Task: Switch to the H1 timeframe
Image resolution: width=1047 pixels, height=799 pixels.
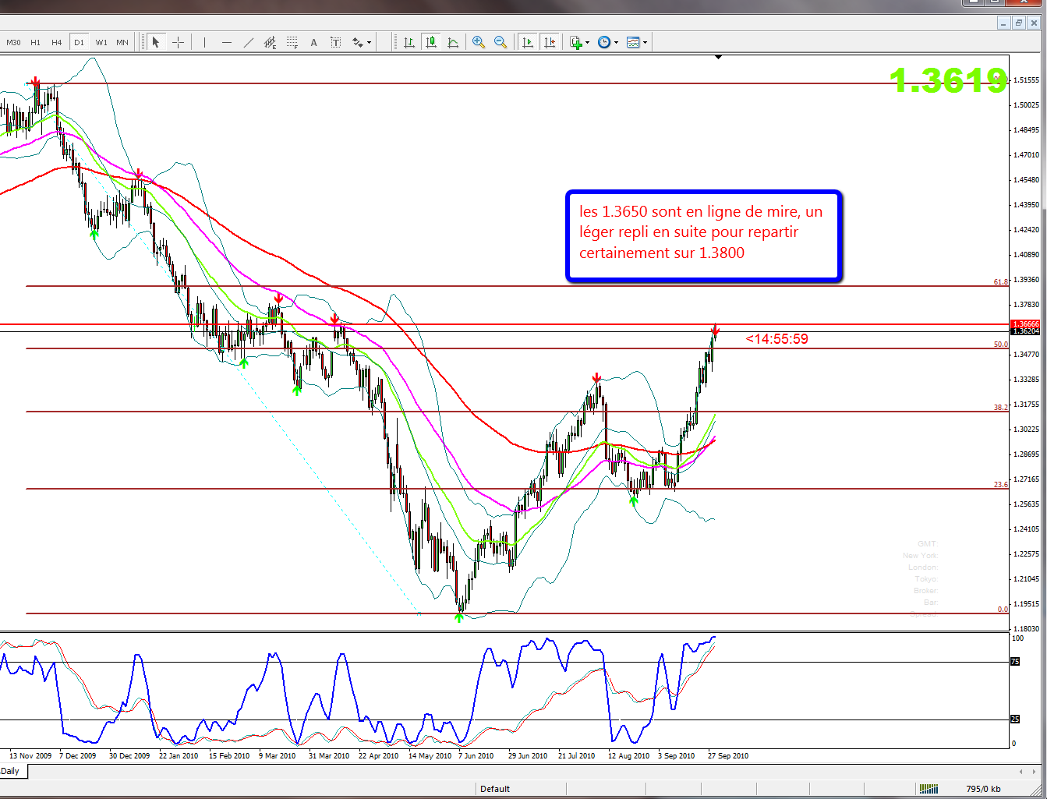Action: 35,42
